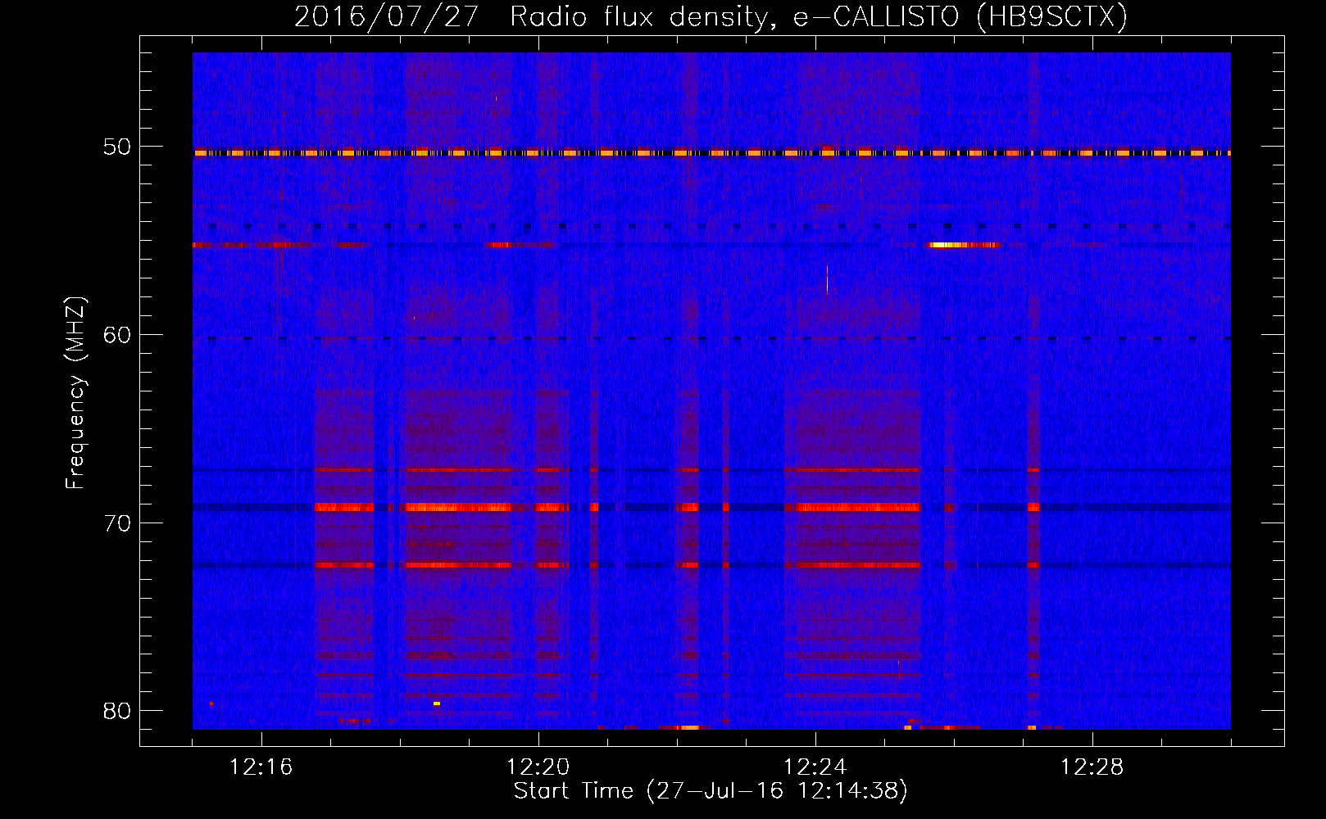1326x819 pixels.
Task: Select the 'Frequency (MHZ)' axis label
Action: 75,393
